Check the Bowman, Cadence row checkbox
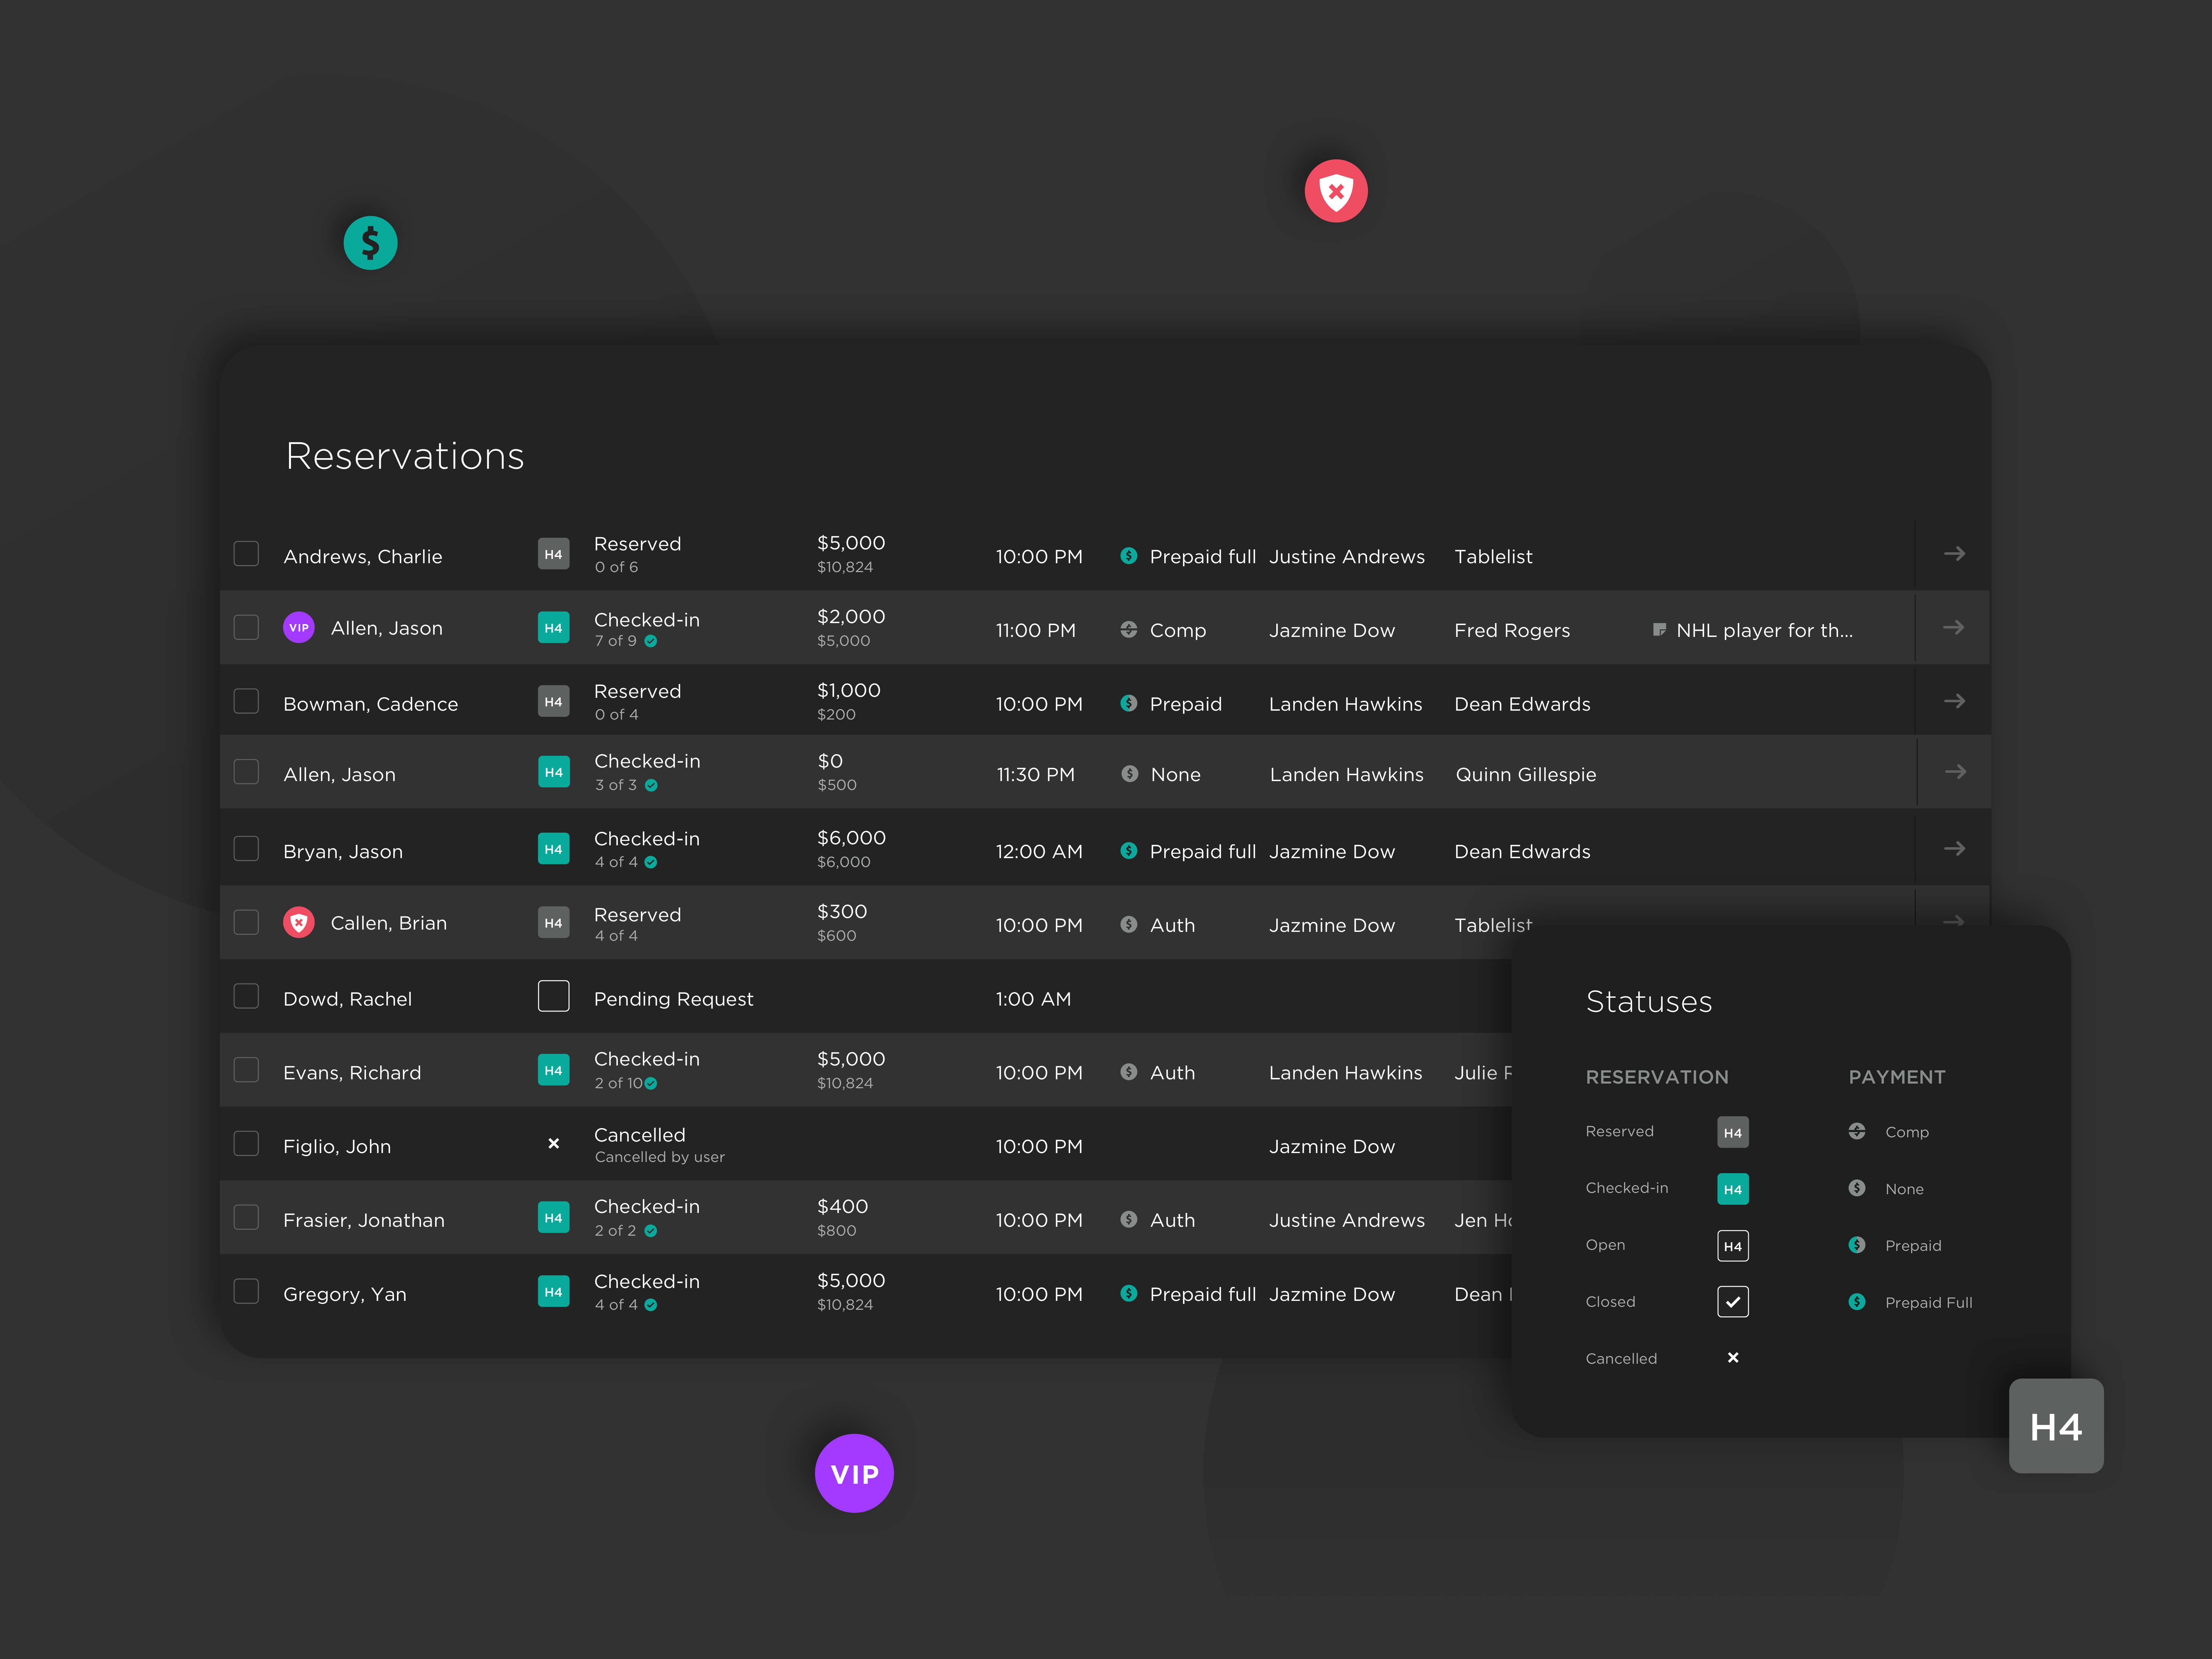 (x=246, y=701)
